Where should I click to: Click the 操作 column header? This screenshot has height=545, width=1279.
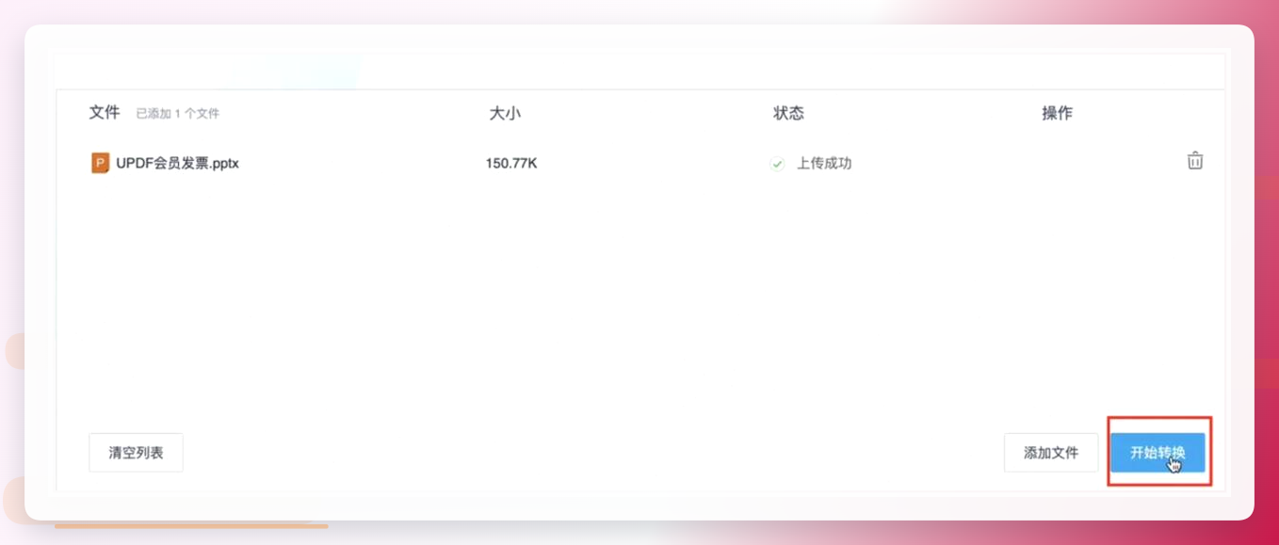click(x=1057, y=113)
